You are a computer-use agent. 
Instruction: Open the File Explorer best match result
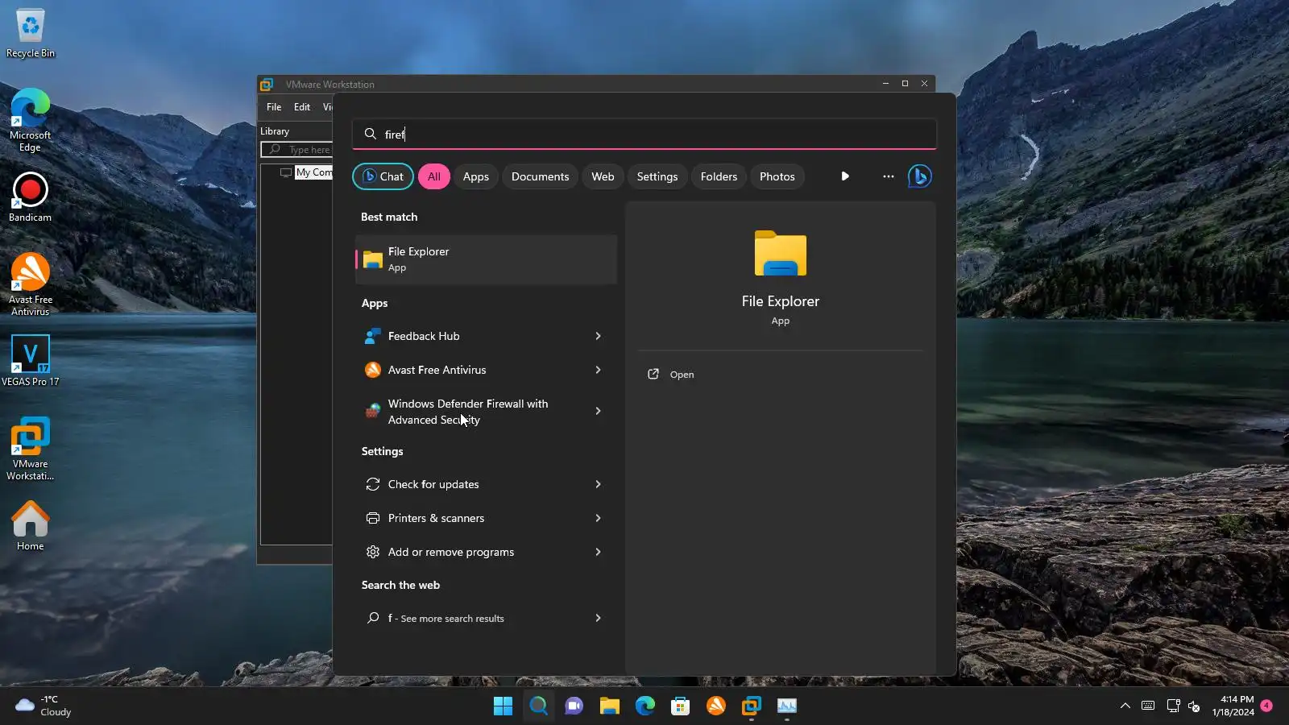[486, 259]
